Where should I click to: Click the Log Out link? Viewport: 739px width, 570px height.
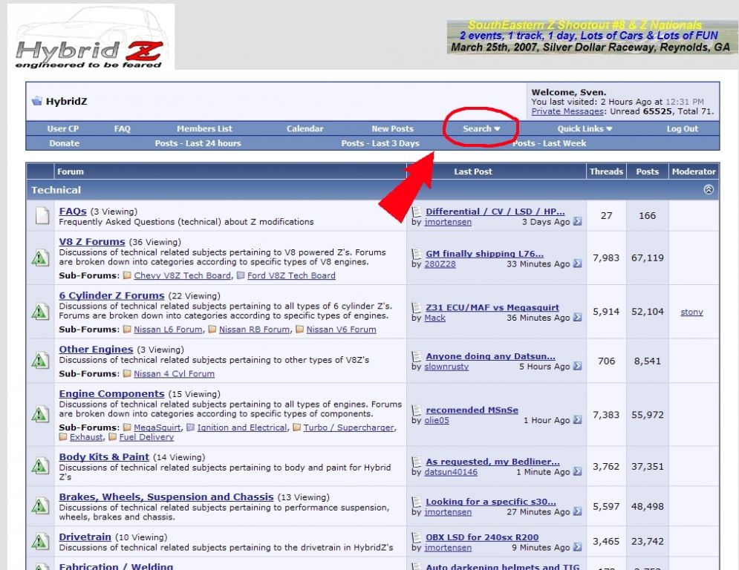(682, 129)
